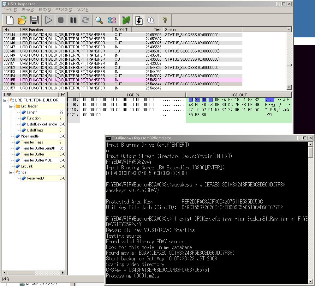Viewport: 315px width, 286px height.
Task: Click cmd.exe window scrollbar up arrow
Action: 310,144
